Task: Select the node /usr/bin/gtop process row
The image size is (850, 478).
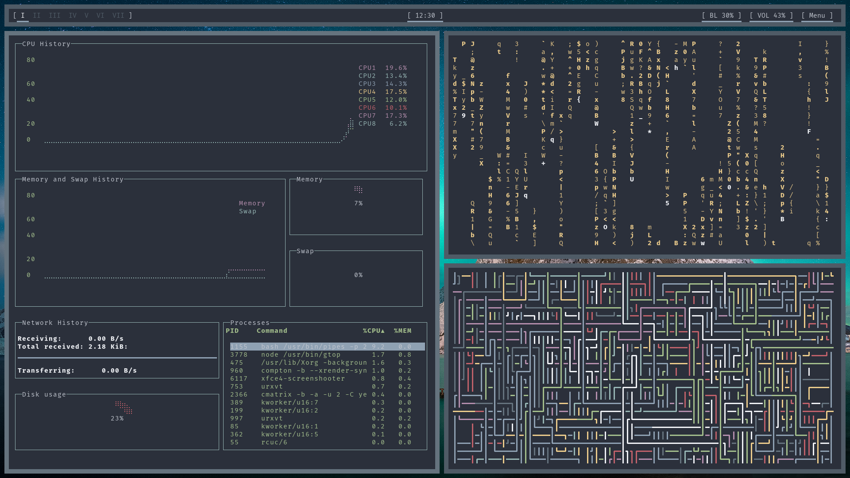Action: click(x=327, y=355)
